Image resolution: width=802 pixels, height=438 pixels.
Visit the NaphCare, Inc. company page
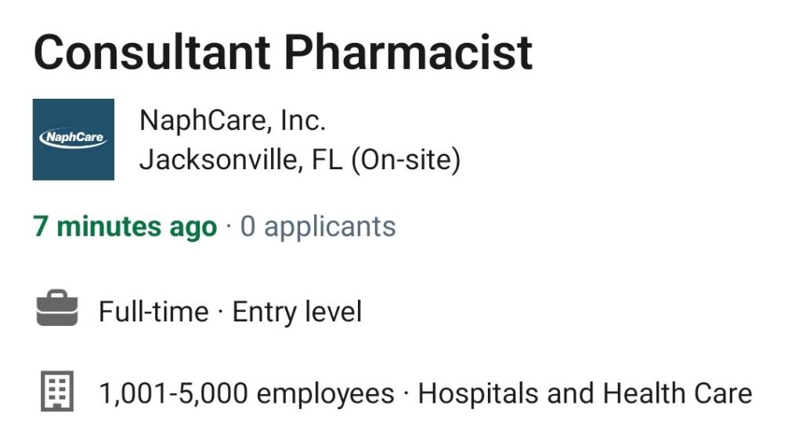pos(233,121)
